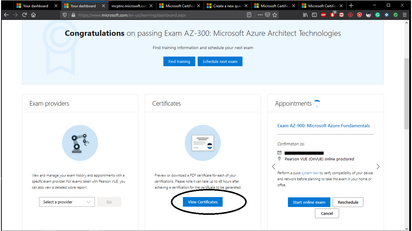Click the red fast-forward extension icon
Image resolution: width=412 pixels, height=231 pixels.
click(x=341, y=15)
